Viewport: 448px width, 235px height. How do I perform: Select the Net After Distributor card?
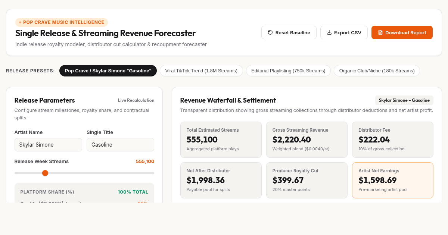click(x=221, y=180)
